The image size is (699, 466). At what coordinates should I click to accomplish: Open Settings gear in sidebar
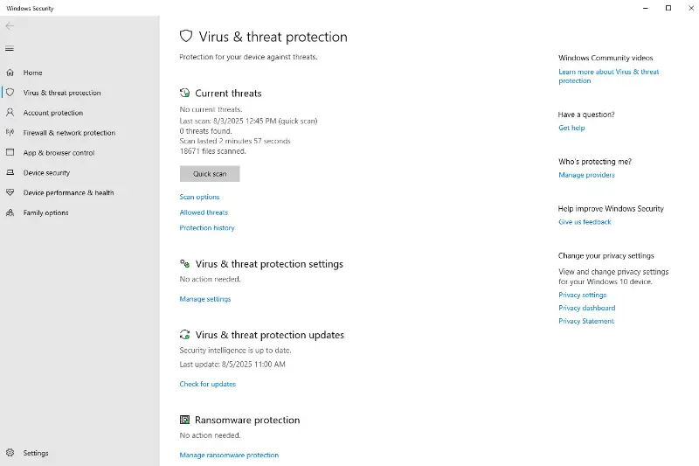tap(10, 453)
